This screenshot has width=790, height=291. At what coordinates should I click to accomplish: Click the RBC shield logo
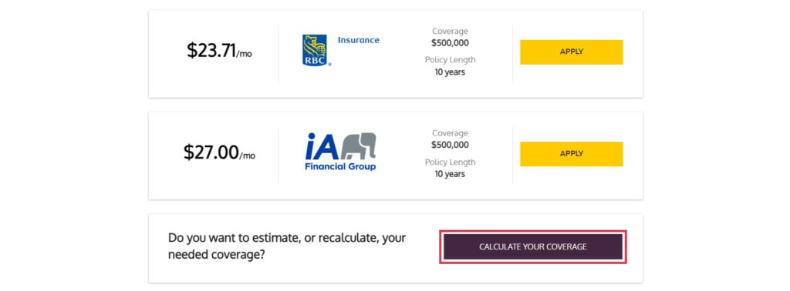(x=315, y=50)
